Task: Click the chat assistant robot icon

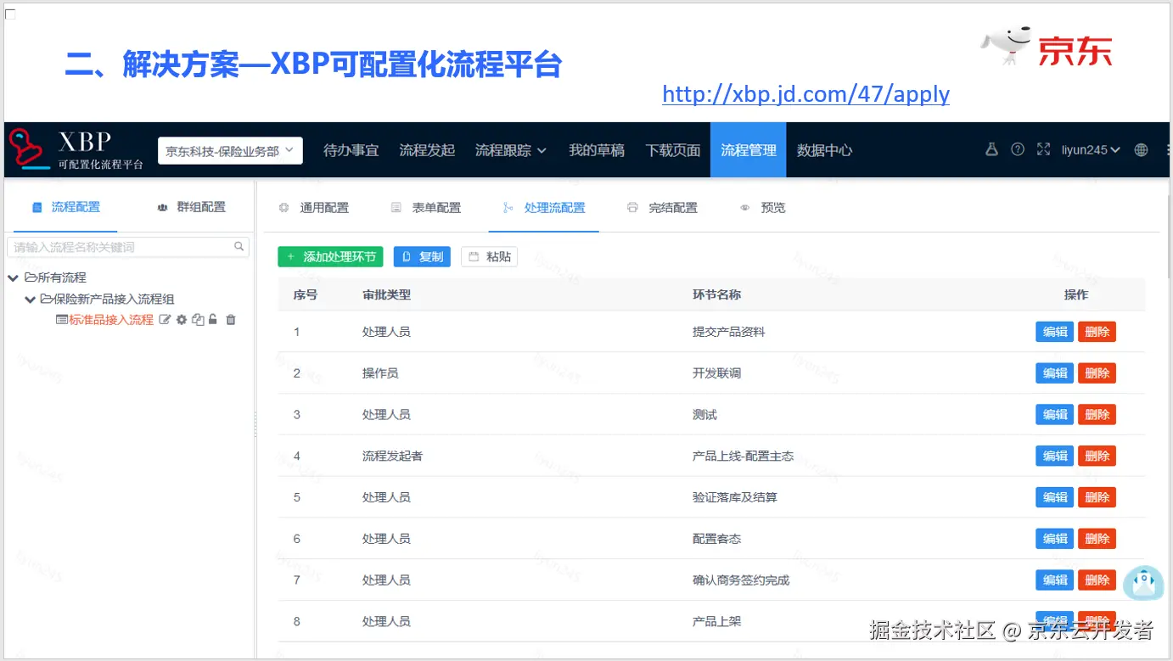Action: [x=1142, y=584]
